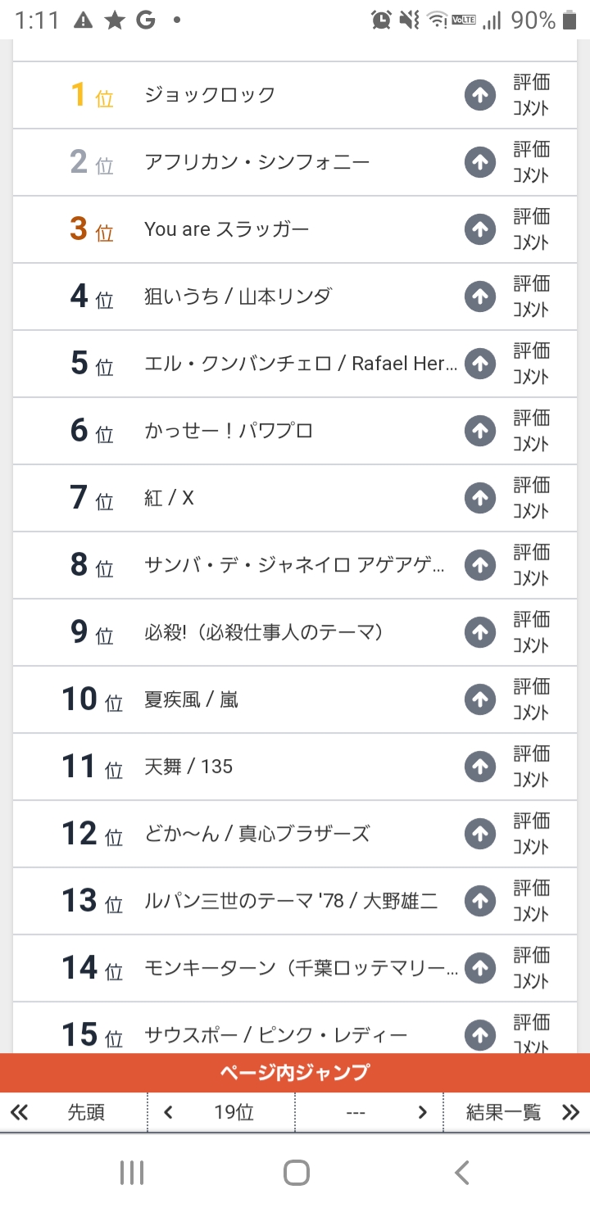Open 評価コメント for 必殺!（必殺仕事人のテーマ）
Image resolution: width=590 pixels, height=1212 pixels.
point(531,632)
